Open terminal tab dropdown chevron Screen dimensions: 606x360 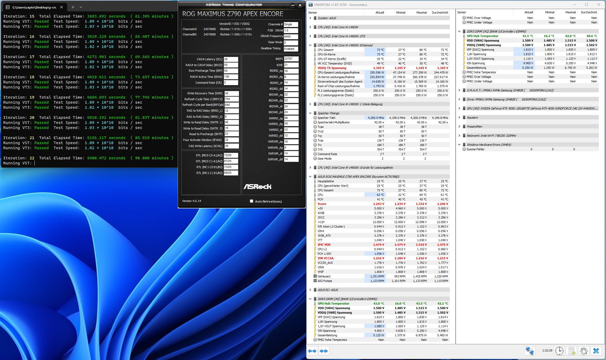pyautogui.click(x=81, y=7)
